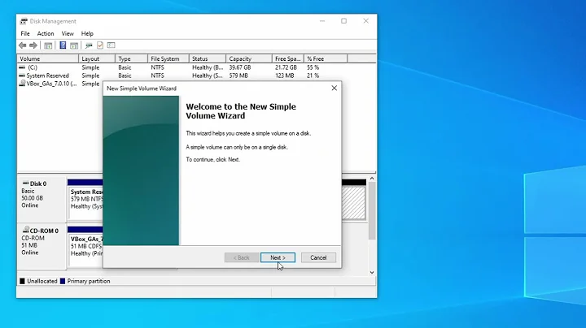Select the (C:) volume row
The height and width of the screenshot is (328, 586).
183,67
